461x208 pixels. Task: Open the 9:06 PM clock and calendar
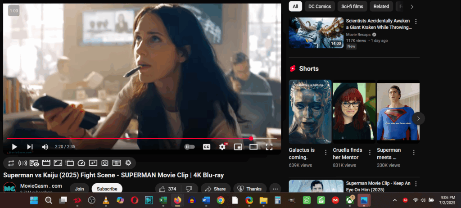pos(448,200)
